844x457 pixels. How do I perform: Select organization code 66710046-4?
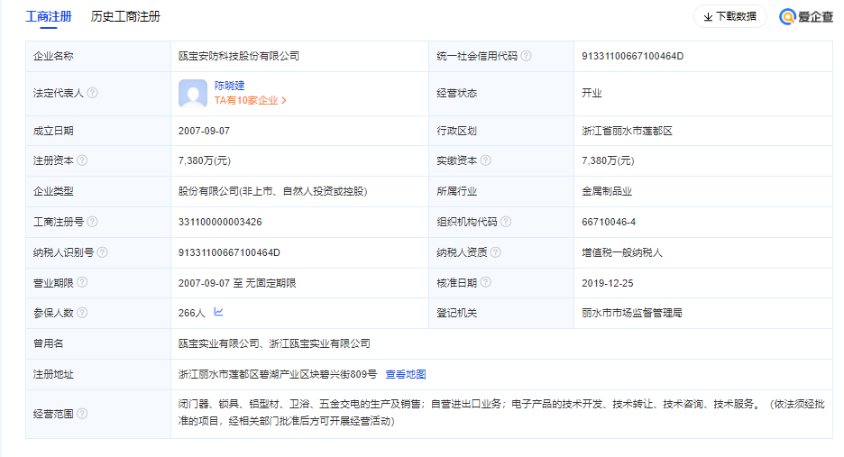pyautogui.click(x=609, y=222)
